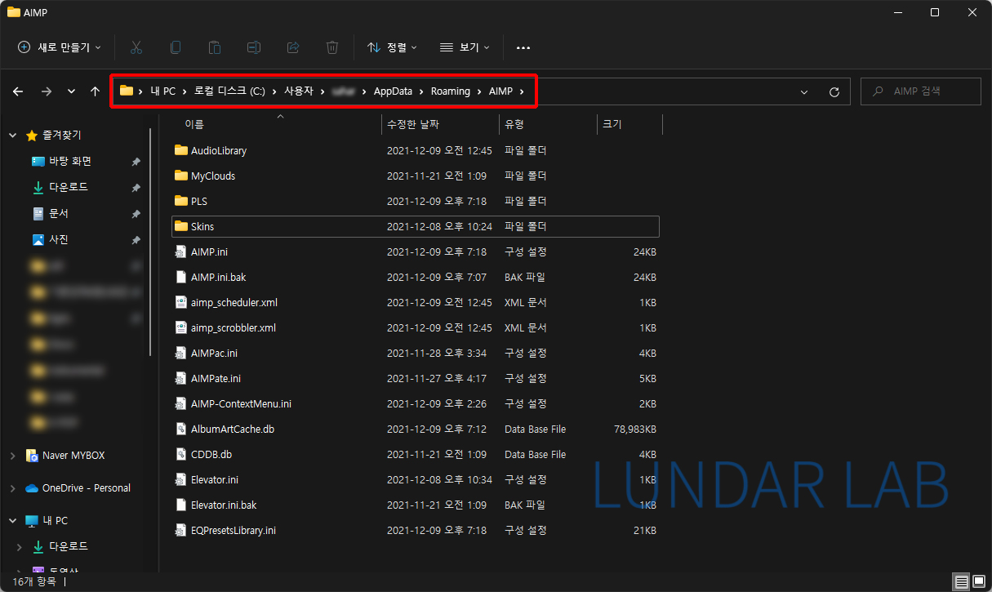Click the Delete trash icon
Viewport: 992px width, 592px height.
coord(332,47)
